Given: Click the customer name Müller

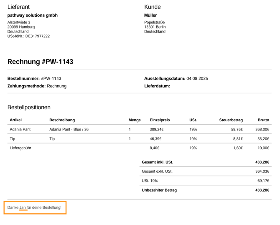Looking at the screenshot, I should click(x=150, y=15).
